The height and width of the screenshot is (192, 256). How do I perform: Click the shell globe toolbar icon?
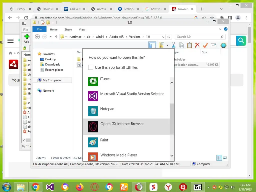tap(223, 45)
